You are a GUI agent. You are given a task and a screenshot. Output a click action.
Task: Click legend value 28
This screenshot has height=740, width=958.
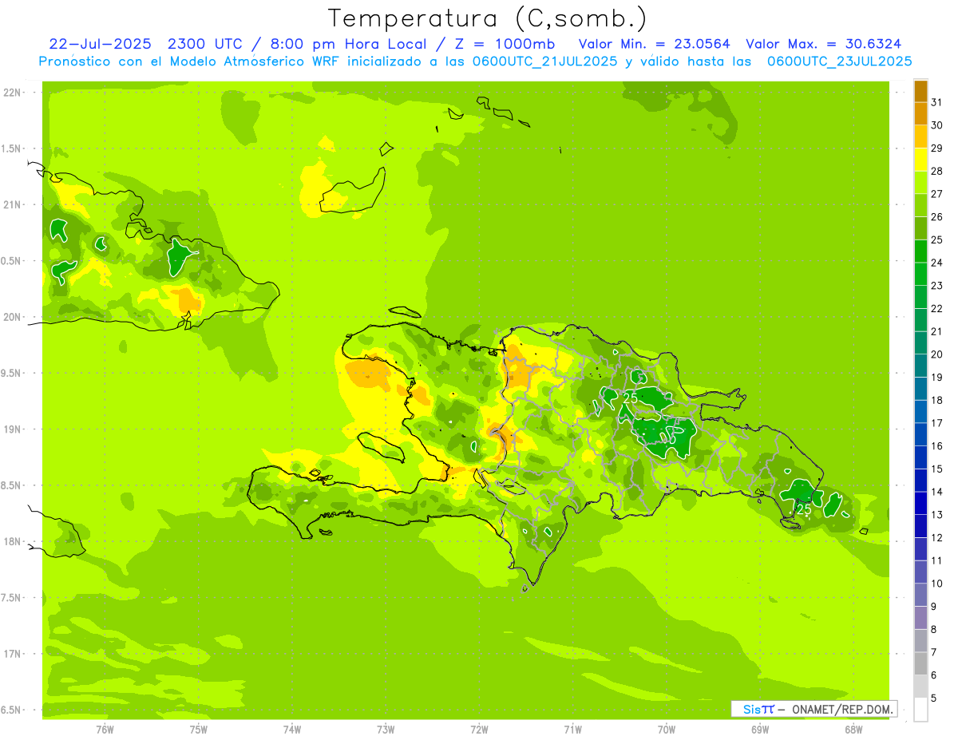[x=936, y=171]
